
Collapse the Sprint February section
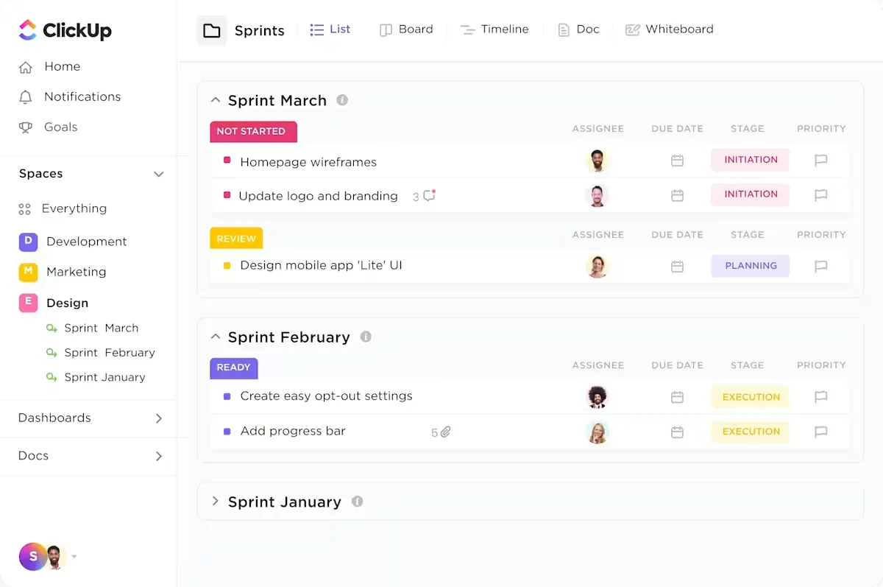click(216, 337)
